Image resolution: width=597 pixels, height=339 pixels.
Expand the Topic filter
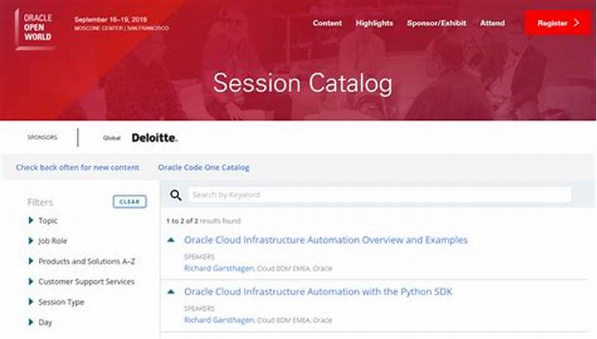coord(43,221)
